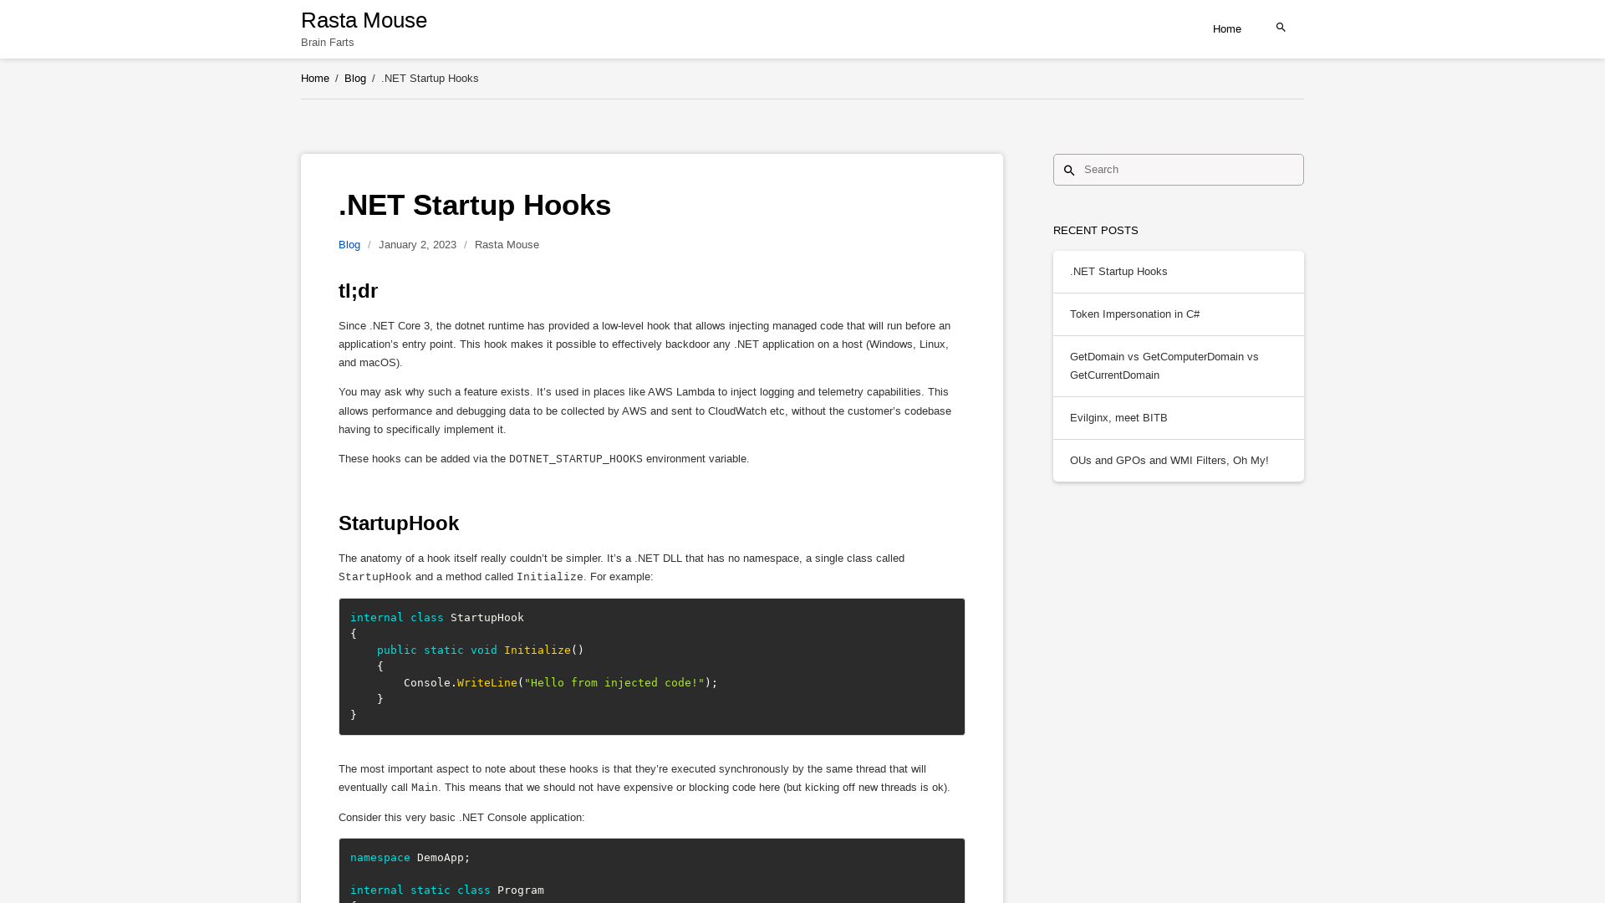Click the Brain Farts subtitle text

pyautogui.click(x=328, y=42)
